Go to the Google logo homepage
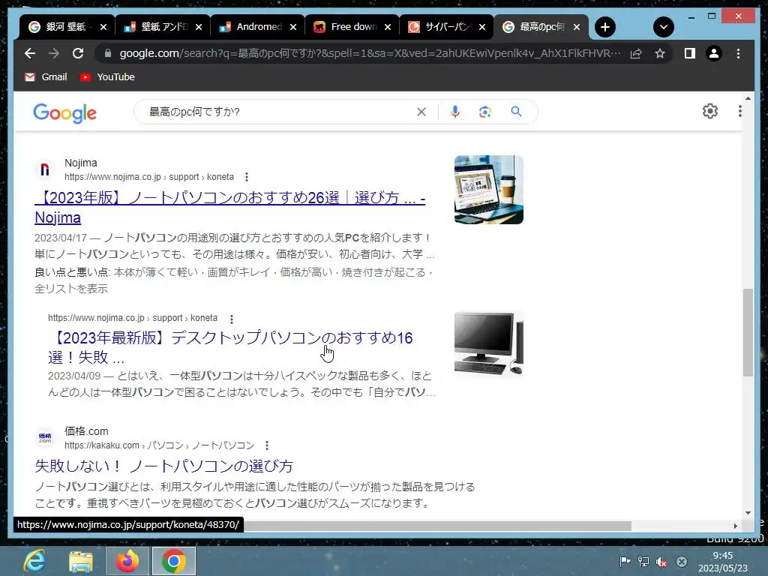The image size is (768, 576). click(x=64, y=113)
